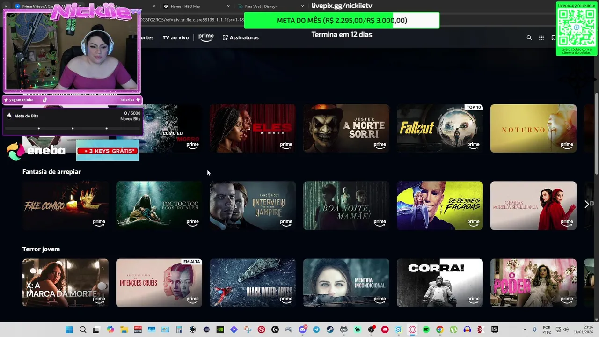Open Windows Start menu

[69, 330]
